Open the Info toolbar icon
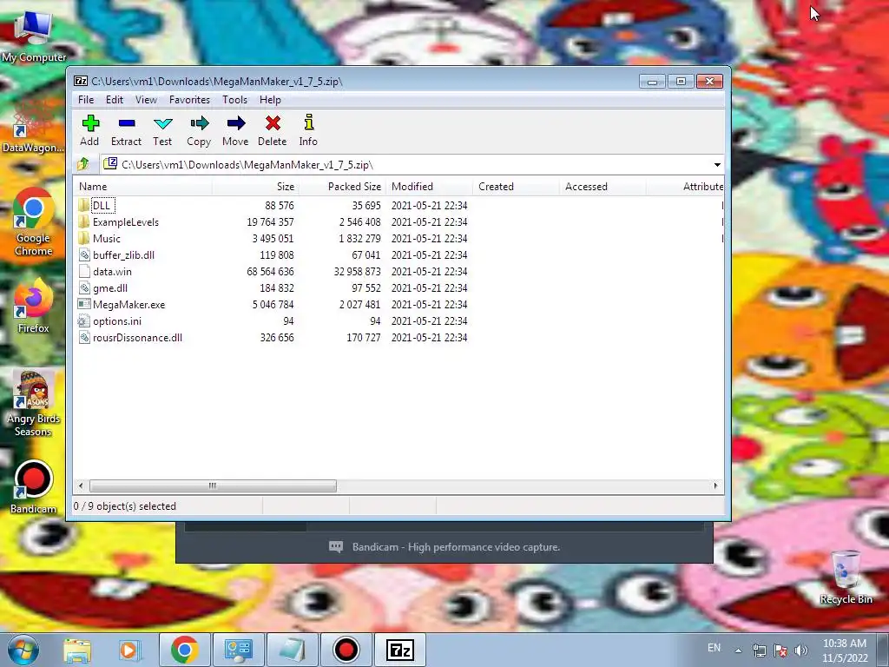Screen dimensions: 889x667 pyautogui.click(x=308, y=122)
